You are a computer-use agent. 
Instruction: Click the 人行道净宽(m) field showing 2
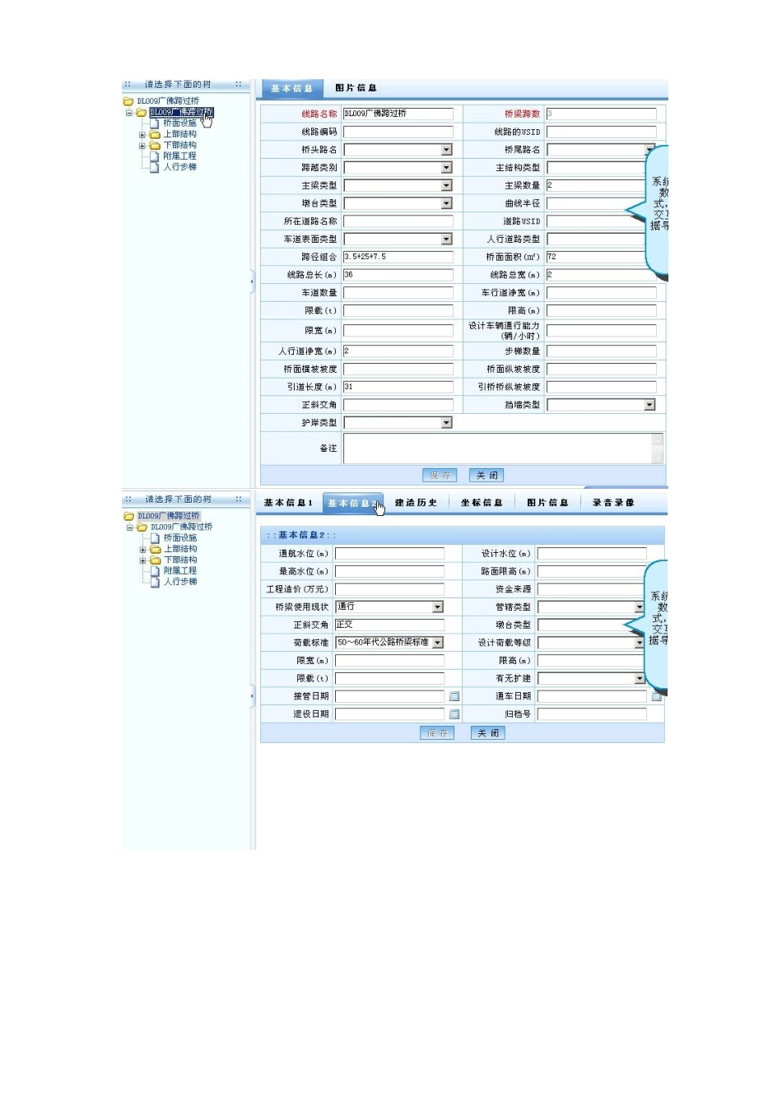[x=398, y=351]
